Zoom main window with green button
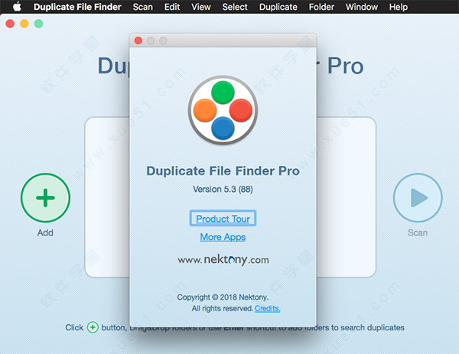This screenshot has width=459, height=354. pos(39,24)
